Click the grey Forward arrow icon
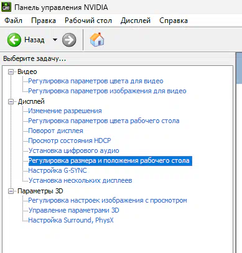 (x=69, y=40)
